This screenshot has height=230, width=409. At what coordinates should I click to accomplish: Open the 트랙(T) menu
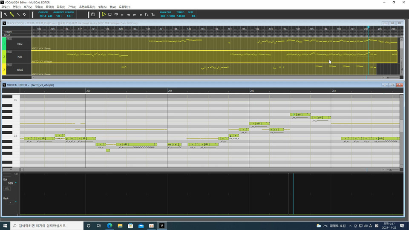coord(49,7)
